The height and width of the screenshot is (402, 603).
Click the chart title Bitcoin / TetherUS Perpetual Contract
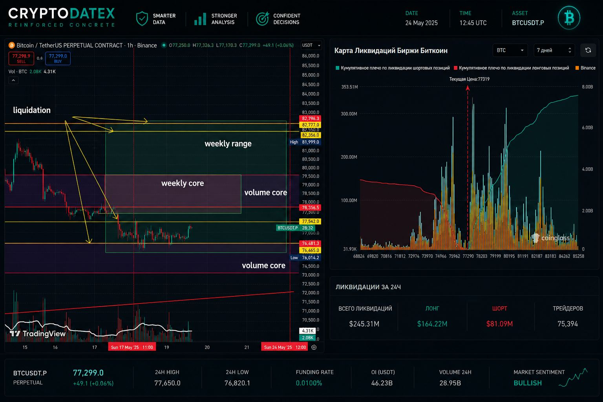coord(87,45)
